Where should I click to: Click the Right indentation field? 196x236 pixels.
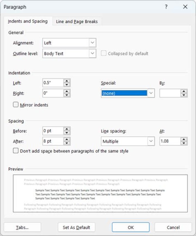pos(53,93)
